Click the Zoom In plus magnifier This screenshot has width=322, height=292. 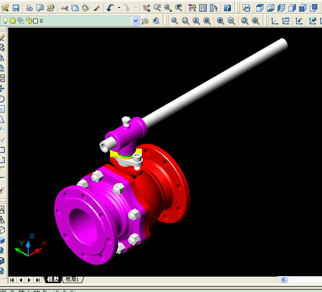(x=220, y=20)
